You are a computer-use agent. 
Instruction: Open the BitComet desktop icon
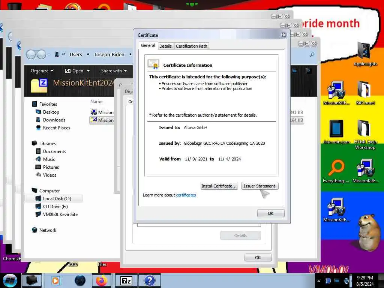[365, 93]
